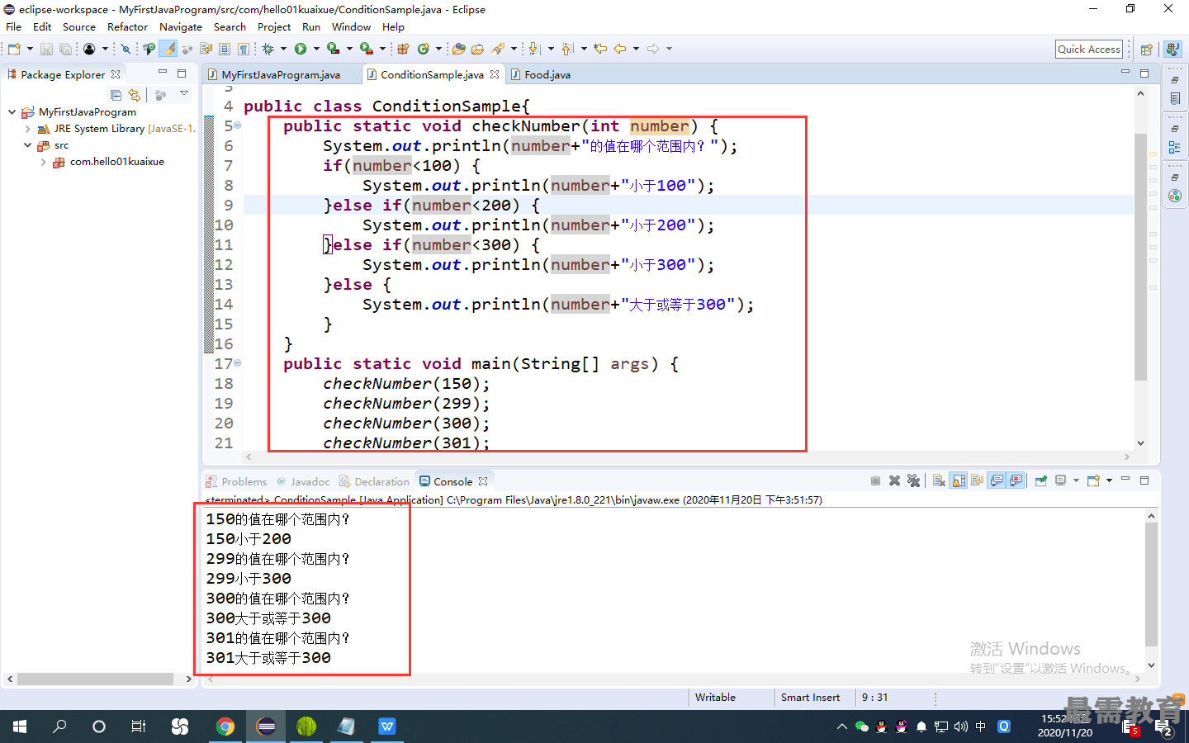
Task: Expand the JRE System Library node
Action: coord(27,129)
